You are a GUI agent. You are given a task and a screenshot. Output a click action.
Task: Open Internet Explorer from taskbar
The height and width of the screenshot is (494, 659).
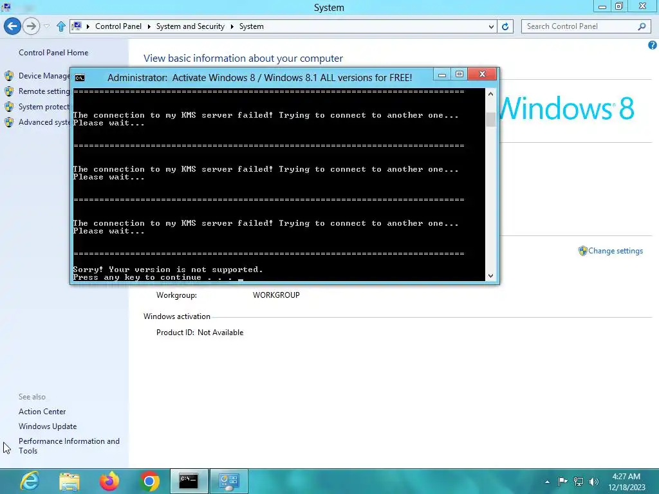tap(30, 481)
